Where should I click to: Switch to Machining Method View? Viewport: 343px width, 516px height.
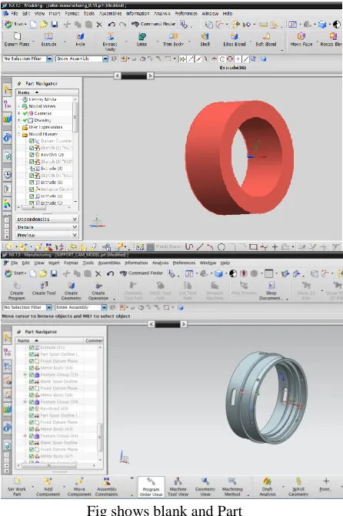[232, 487]
